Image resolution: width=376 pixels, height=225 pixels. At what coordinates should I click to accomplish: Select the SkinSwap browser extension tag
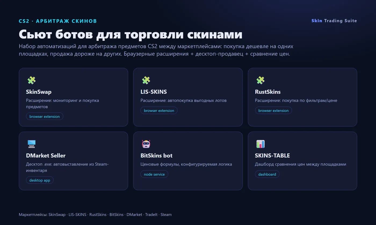[45, 117]
